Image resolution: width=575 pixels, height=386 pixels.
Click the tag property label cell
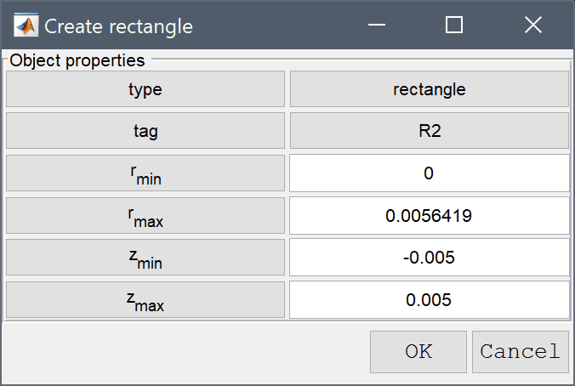click(145, 131)
